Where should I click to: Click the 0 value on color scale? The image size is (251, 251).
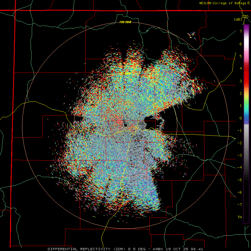pyautogui.click(x=241, y=118)
